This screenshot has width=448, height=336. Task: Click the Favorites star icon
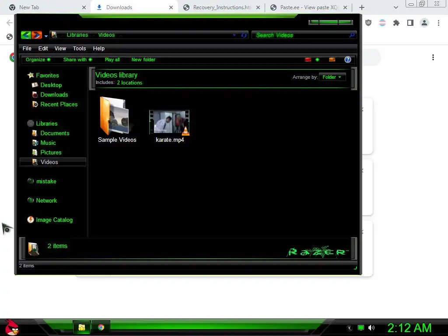click(31, 75)
